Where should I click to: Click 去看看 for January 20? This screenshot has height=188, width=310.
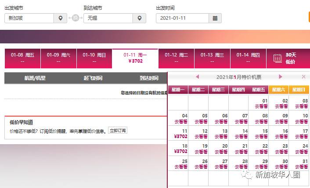pos(221,152)
